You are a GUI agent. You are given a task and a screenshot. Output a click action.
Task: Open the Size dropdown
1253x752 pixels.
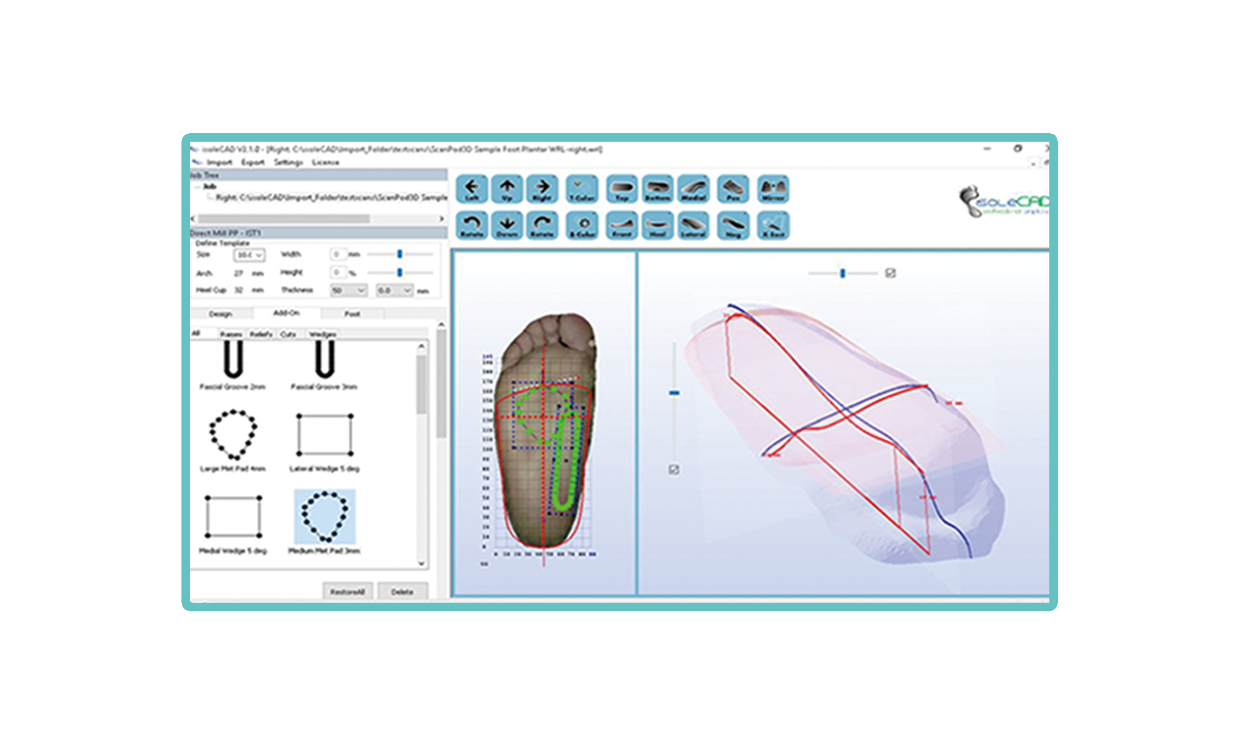click(x=249, y=255)
